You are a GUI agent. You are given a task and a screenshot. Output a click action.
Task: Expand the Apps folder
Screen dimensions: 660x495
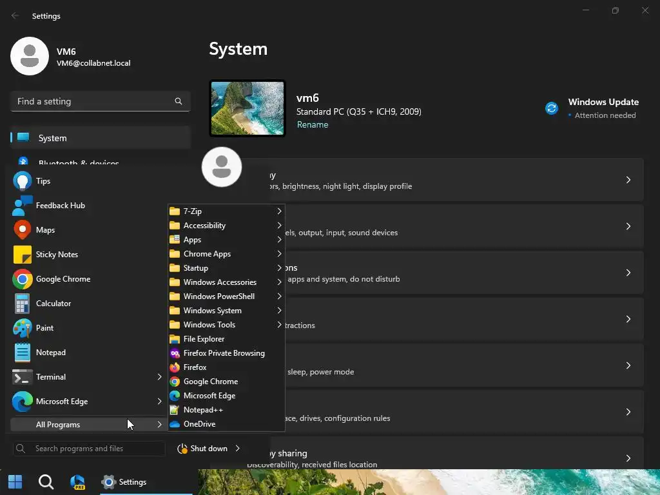tap(226, 240)
